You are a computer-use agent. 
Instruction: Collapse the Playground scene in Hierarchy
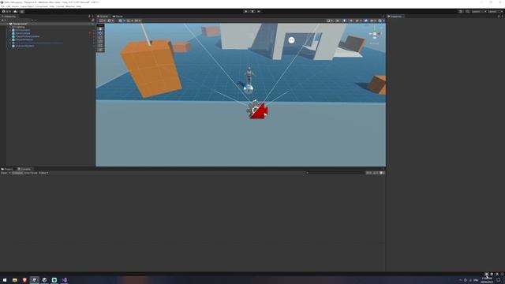coord(8,24)
